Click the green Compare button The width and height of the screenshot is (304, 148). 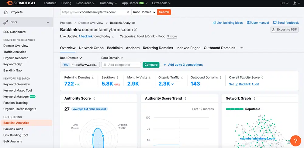(151, 65)
